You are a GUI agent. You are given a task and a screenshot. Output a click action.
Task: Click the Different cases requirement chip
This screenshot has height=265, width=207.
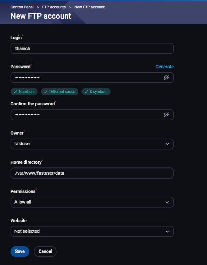pyautogui.click(x=60, y=92)
